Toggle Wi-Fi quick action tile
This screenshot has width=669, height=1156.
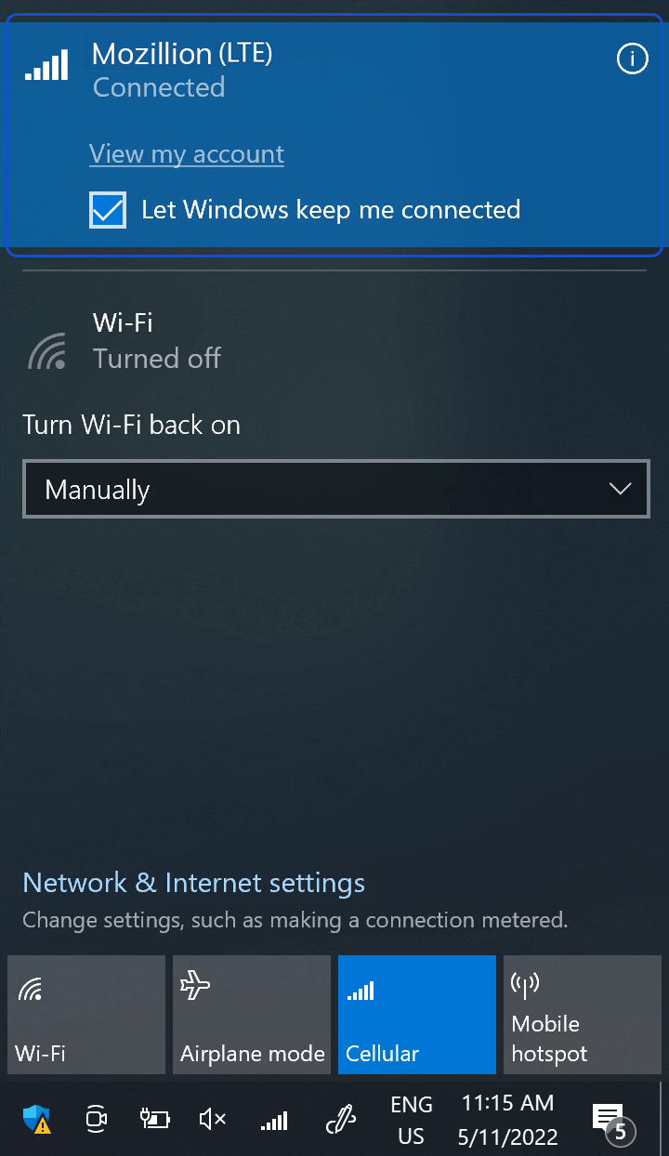pyautogui.click(x=86, y=1015)
